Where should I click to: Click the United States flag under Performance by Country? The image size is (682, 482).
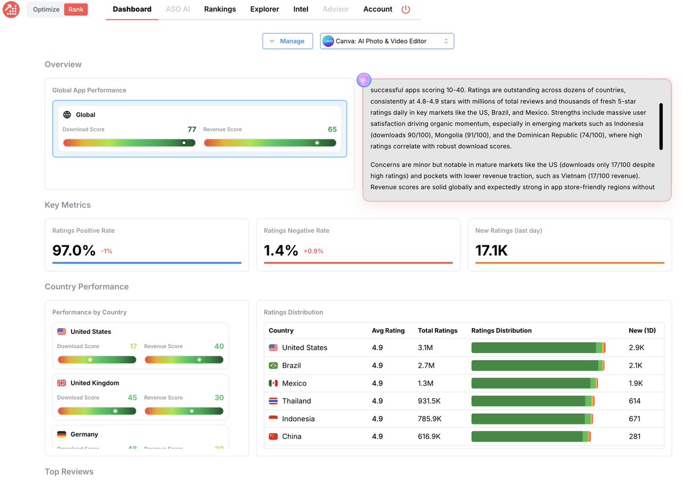pyautogui.click(x=61, y=331)
